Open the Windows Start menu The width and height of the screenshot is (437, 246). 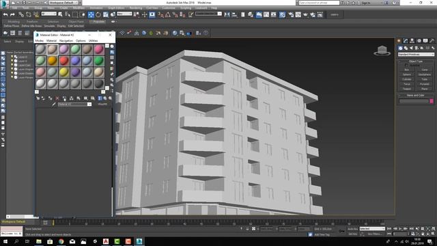(5, 241)
